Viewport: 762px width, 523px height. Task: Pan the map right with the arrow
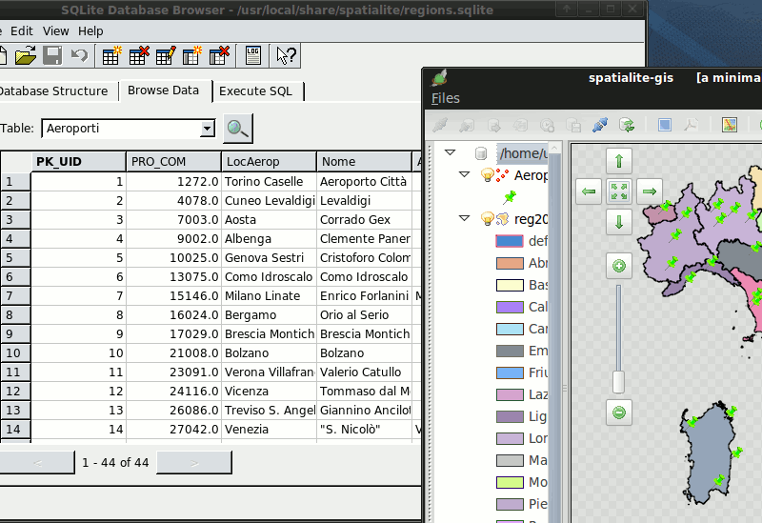650,191
